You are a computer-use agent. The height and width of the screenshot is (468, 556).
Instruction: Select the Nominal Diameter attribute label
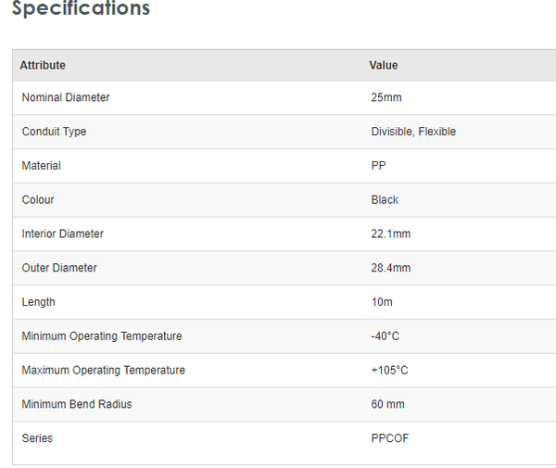(66, 97)
